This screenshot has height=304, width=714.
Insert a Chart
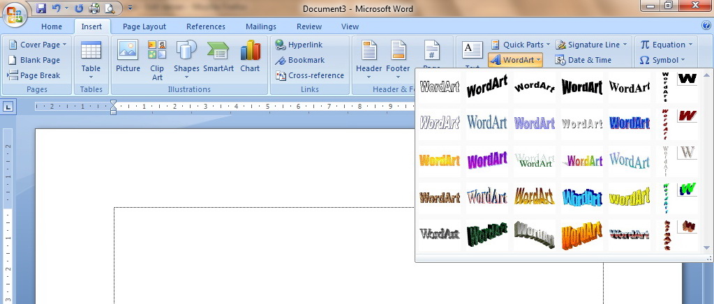coord(250,56)
